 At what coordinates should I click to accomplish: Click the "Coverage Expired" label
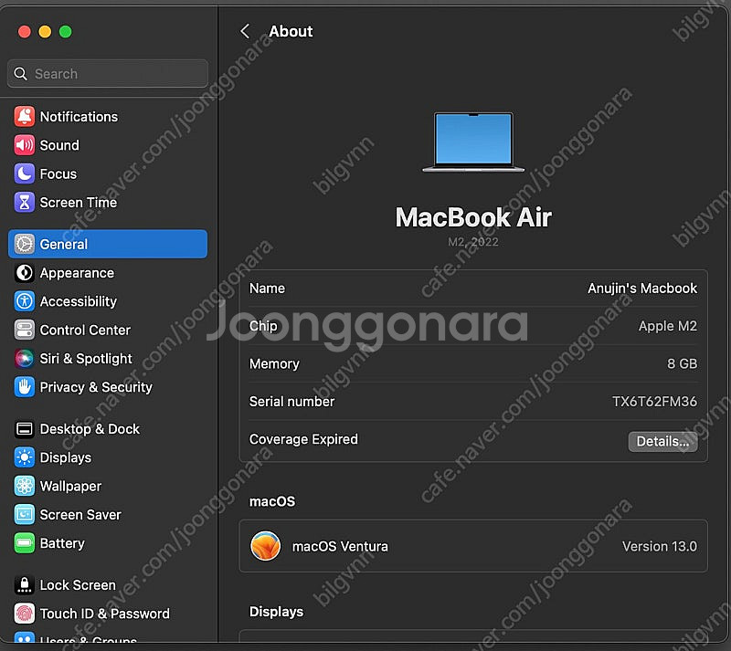(303, 439)
